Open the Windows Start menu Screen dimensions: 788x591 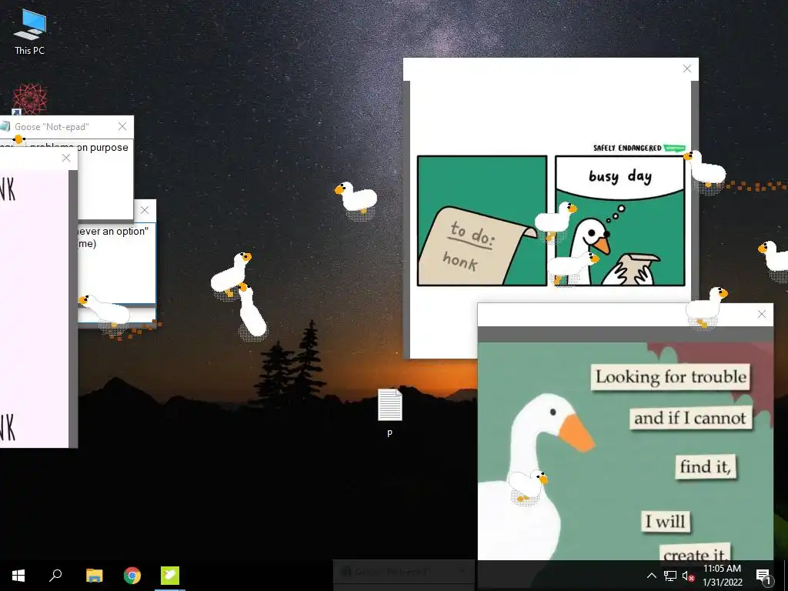(x=18, y=575)
